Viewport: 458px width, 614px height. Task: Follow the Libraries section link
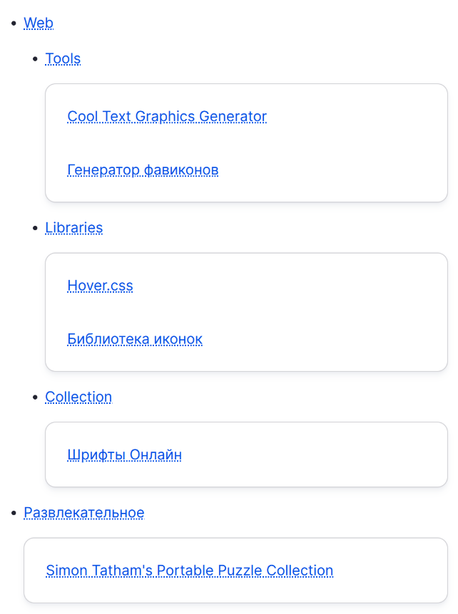click(73, 228)
